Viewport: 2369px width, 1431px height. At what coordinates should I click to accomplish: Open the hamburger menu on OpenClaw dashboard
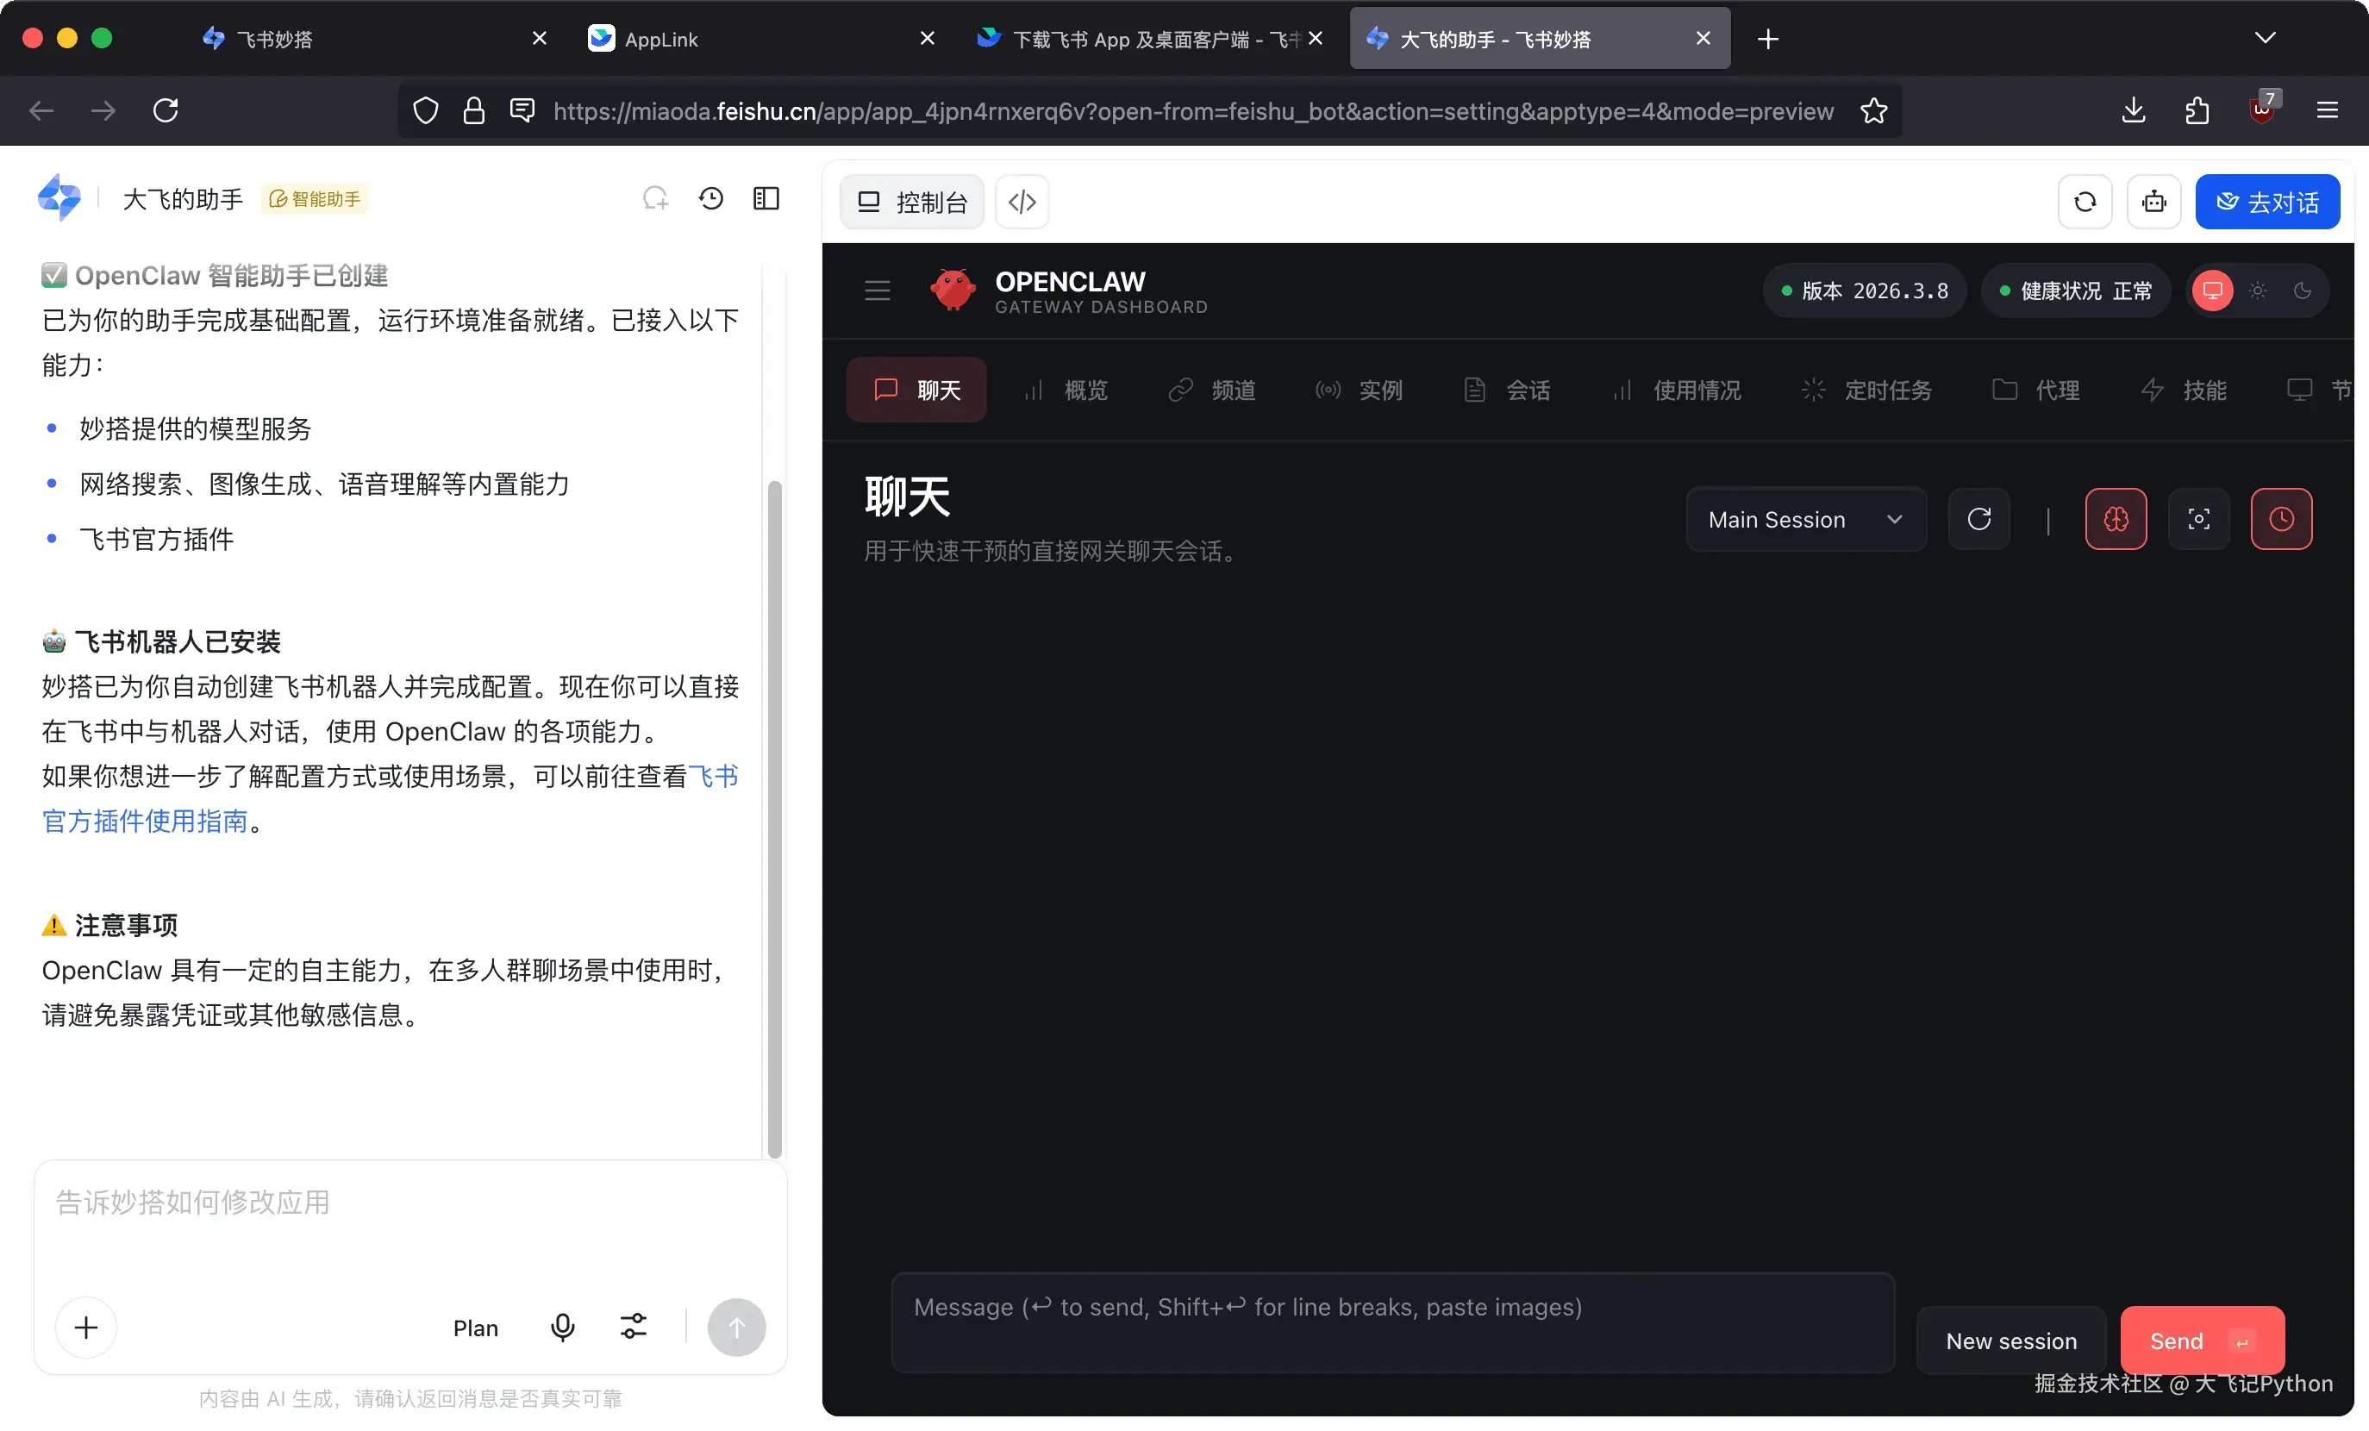[877, 290]
